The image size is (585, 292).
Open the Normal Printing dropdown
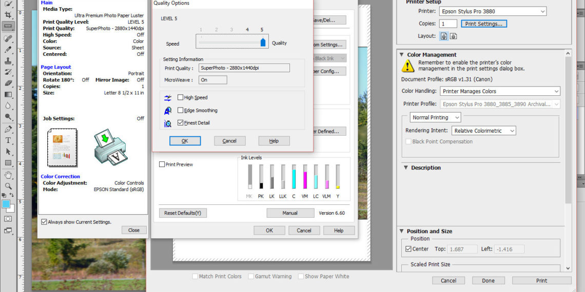click(x=435, y=118)
